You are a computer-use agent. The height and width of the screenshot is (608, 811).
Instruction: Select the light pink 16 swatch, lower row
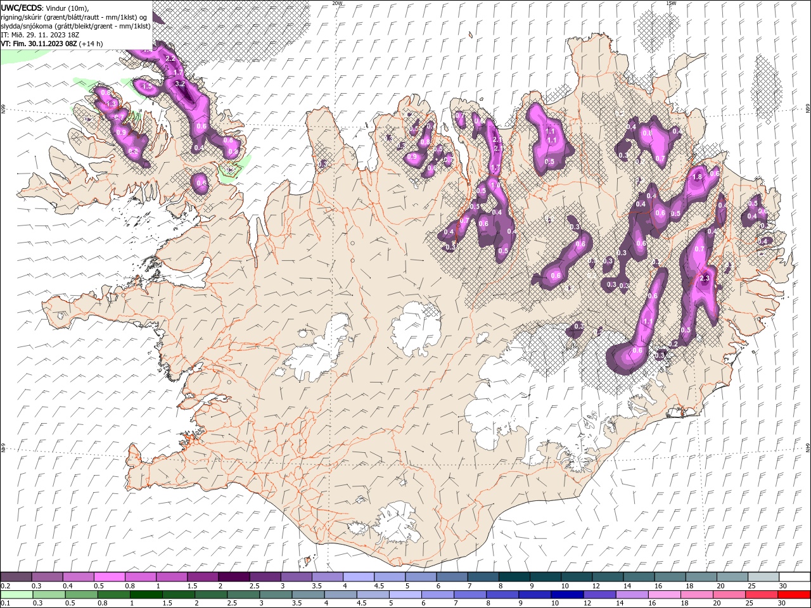point(665,595)
